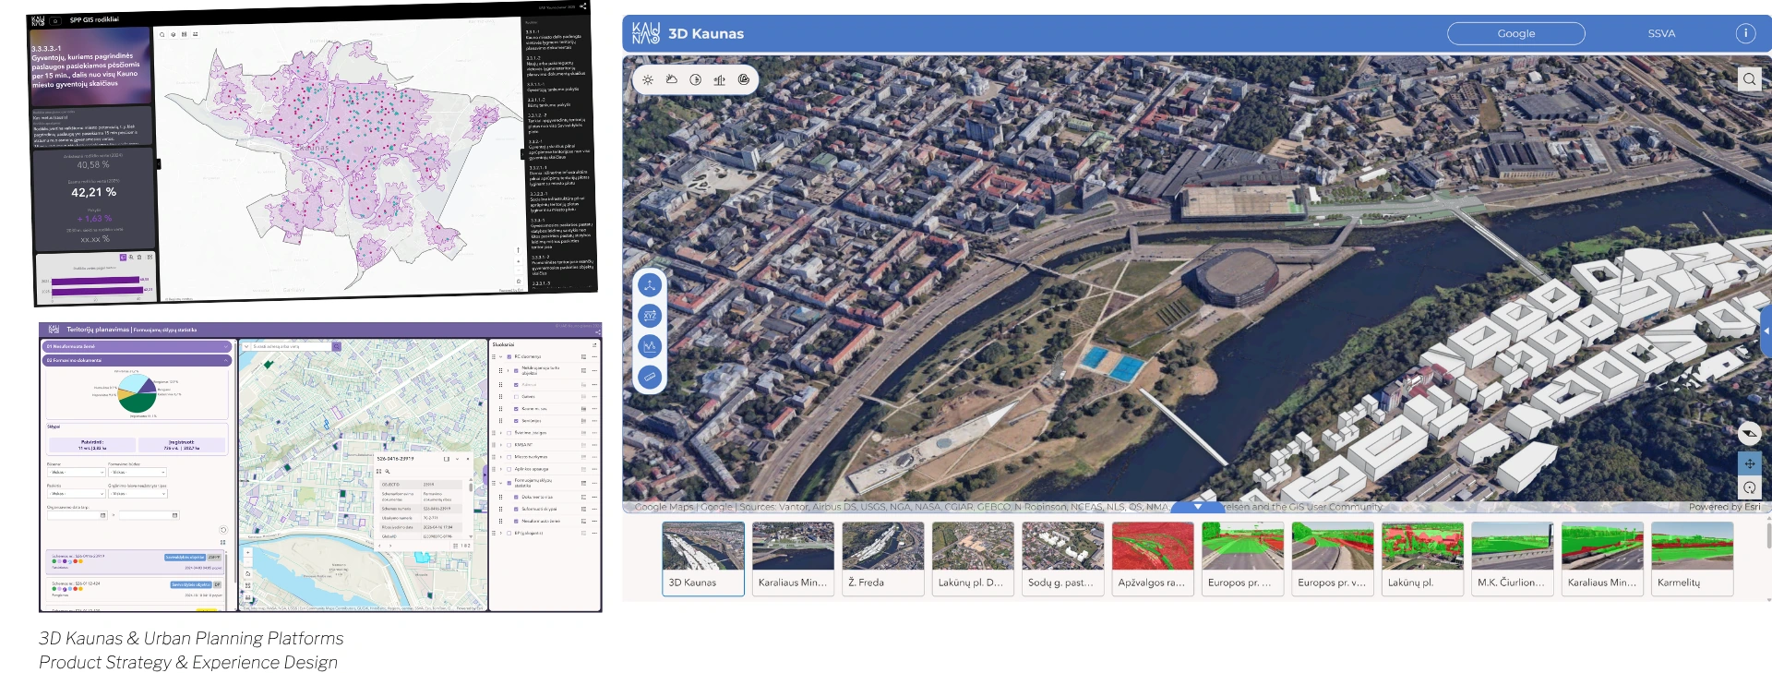
Task: Open the Būsena filter dropdown
Action: [x=77, y=472]
